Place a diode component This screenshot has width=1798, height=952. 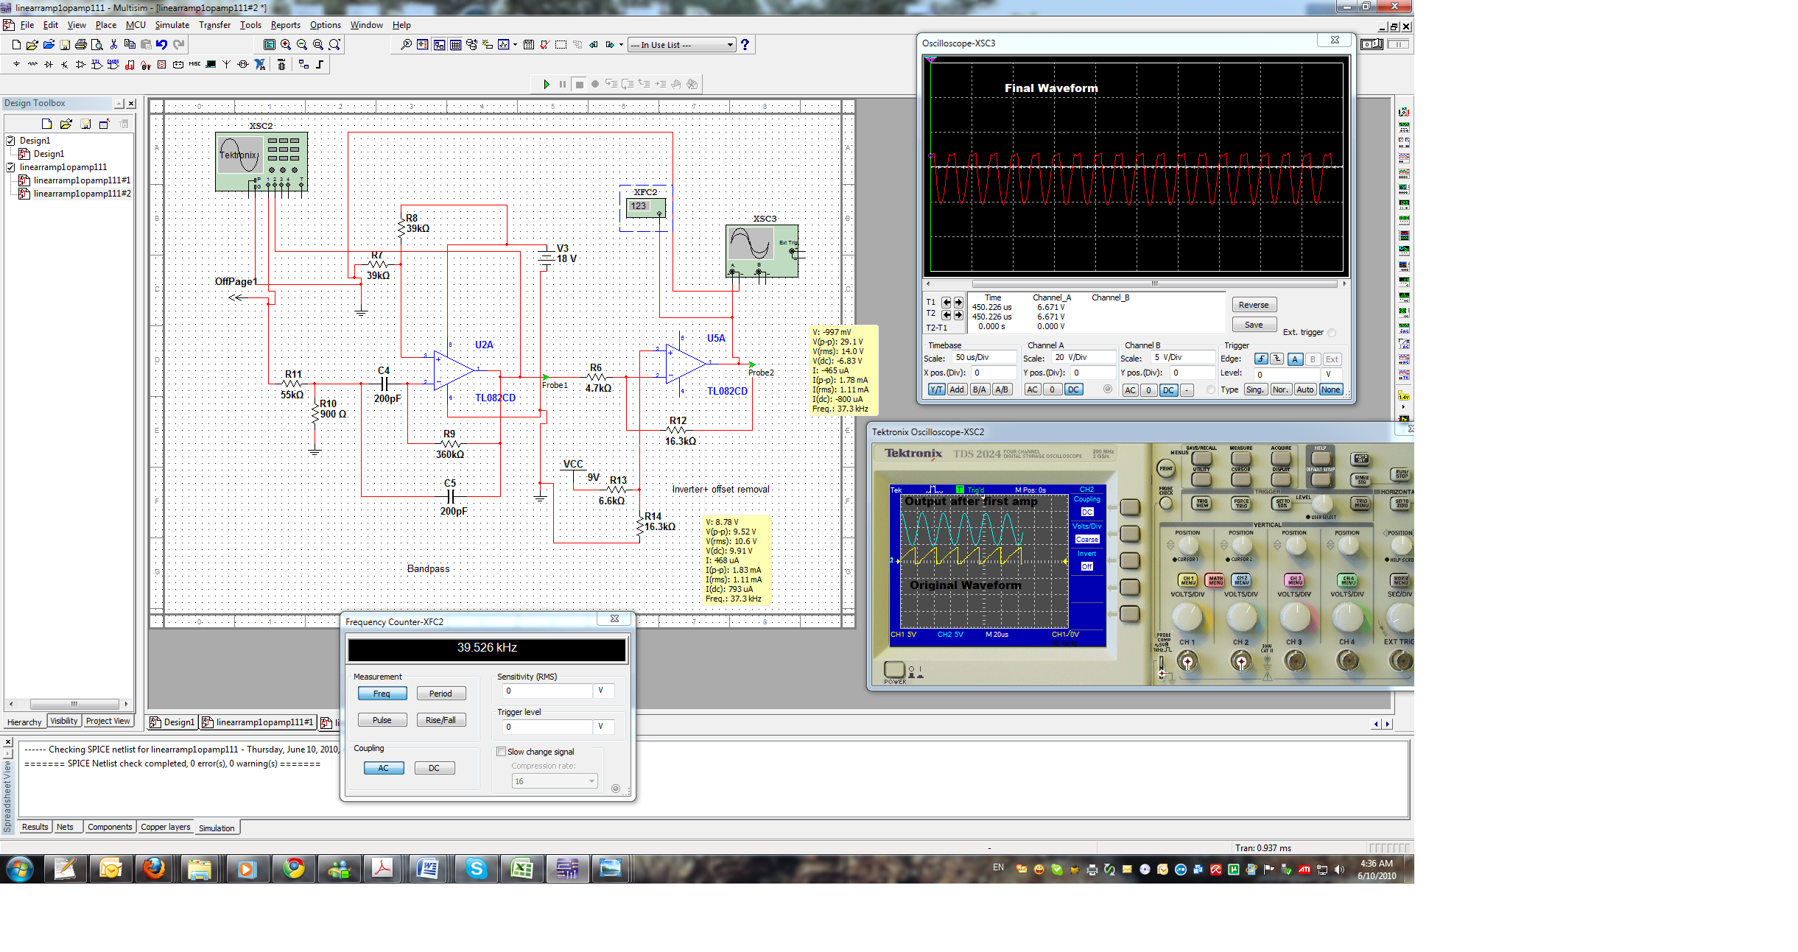[49, 65]
